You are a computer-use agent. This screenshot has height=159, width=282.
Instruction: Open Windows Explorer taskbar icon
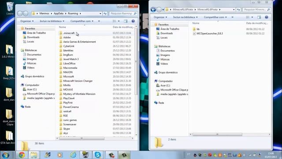click(34, 155)
